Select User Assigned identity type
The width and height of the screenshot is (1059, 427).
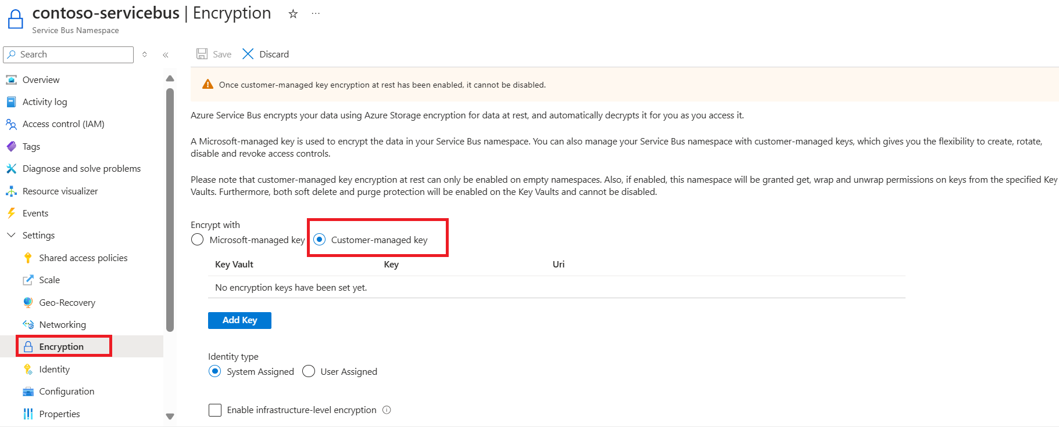coord(309,371)
